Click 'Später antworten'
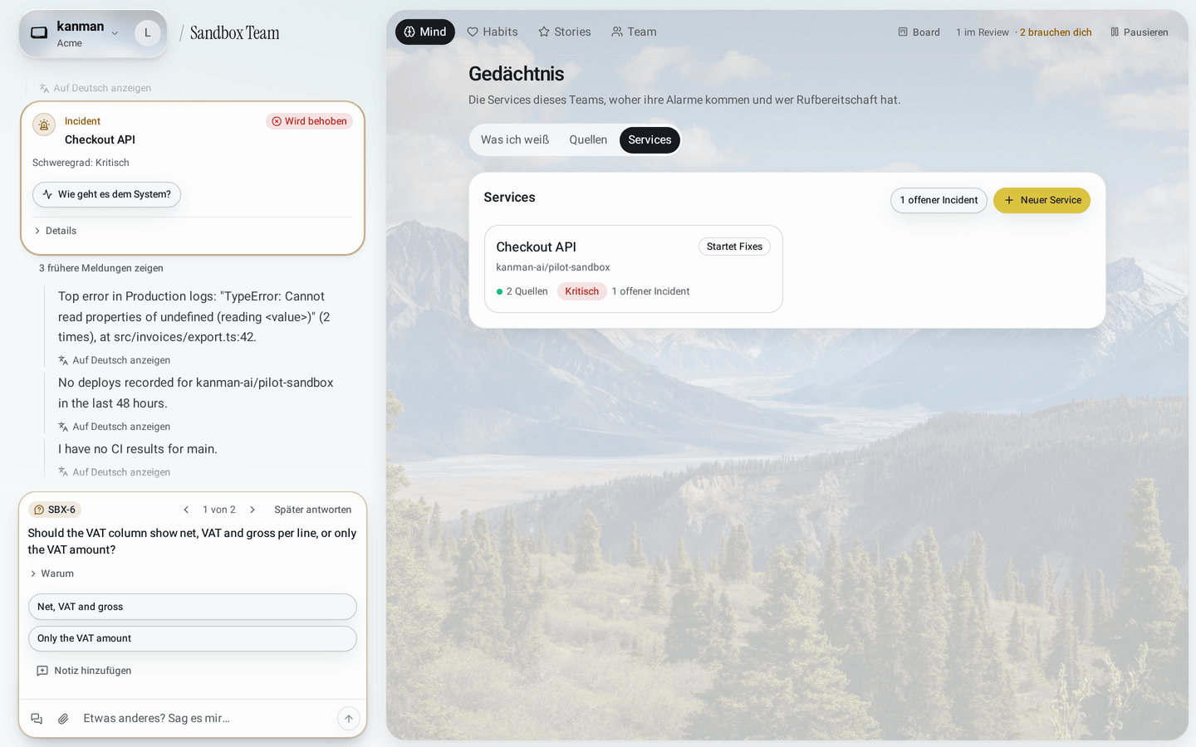 [312, 510]
